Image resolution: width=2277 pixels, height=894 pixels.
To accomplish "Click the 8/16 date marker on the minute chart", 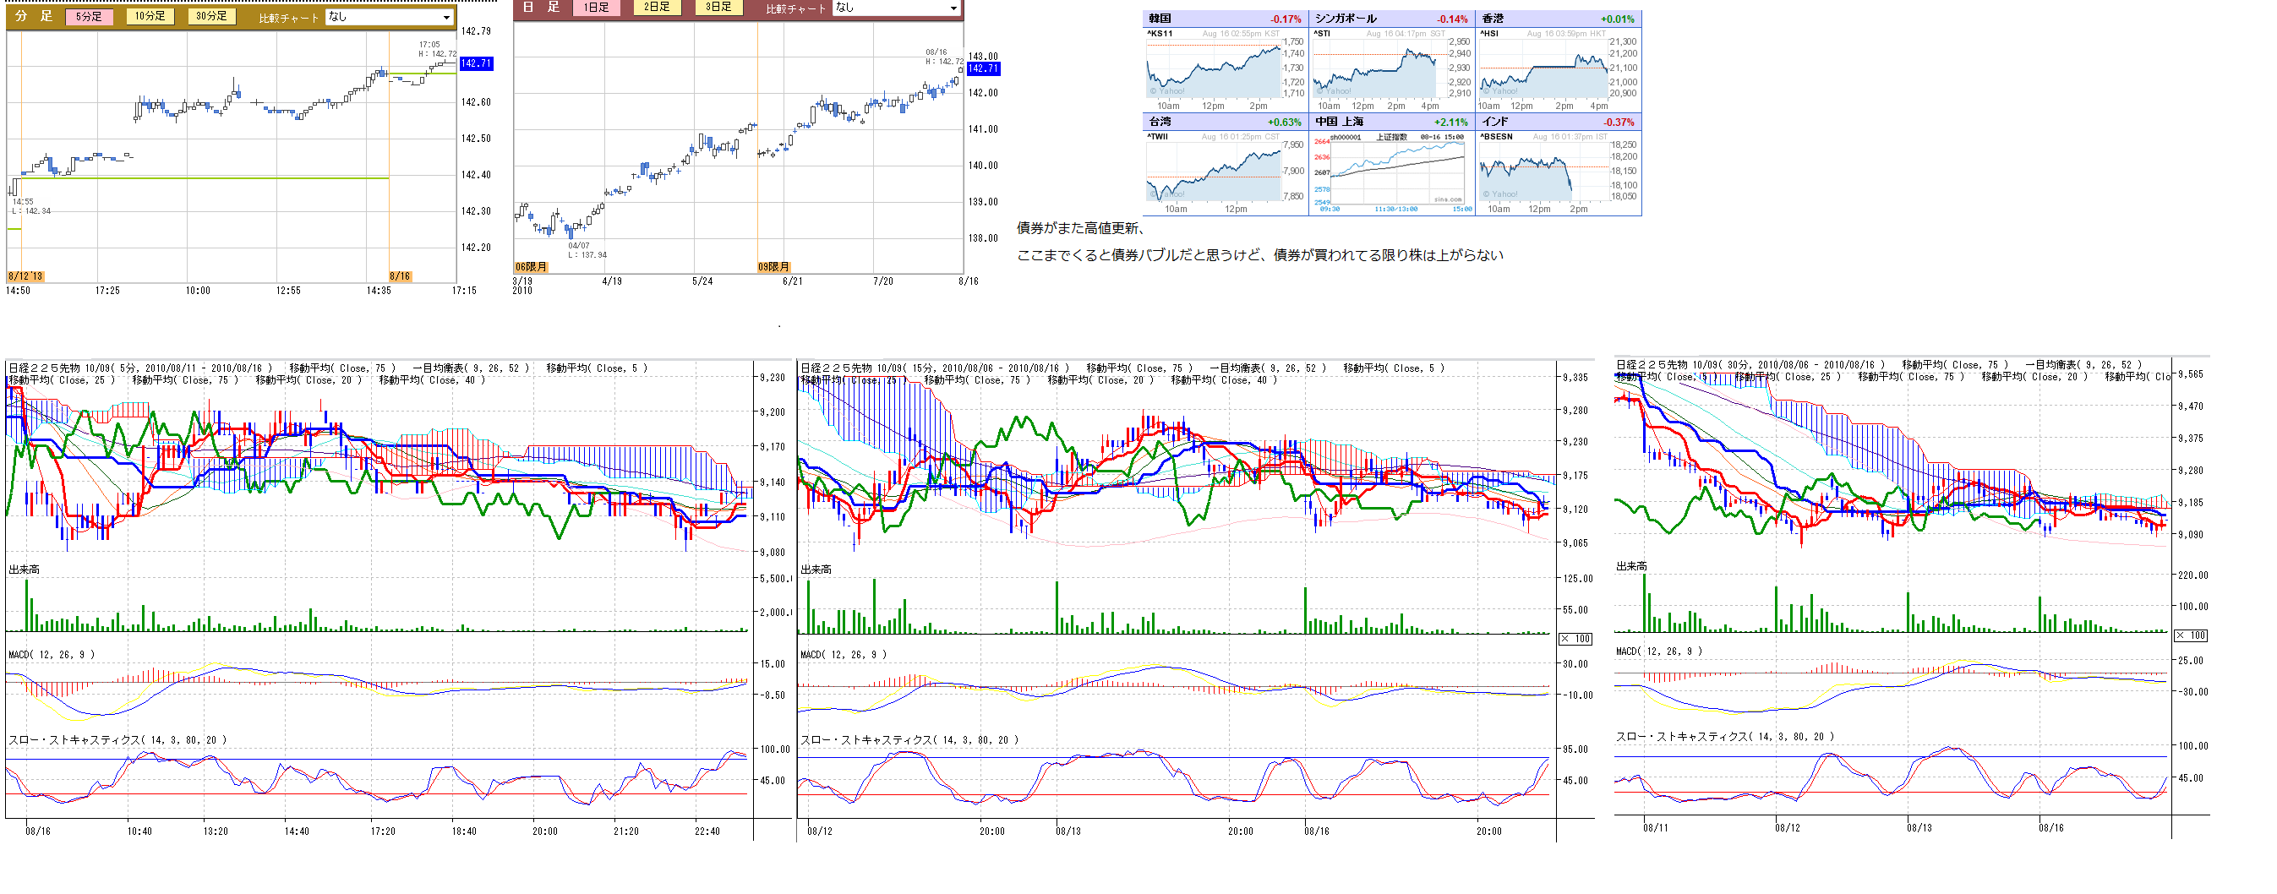I will pyautogui.click(x=400, y=276).
